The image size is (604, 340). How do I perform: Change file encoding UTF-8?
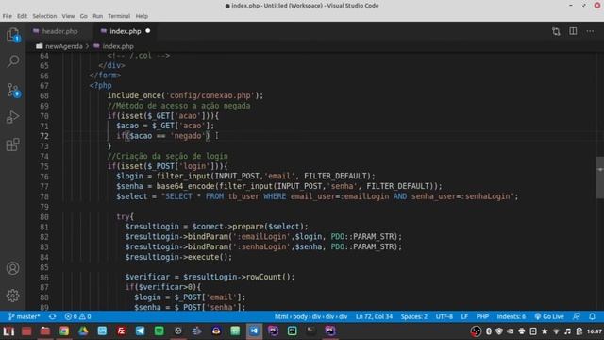tap(445, 316)
